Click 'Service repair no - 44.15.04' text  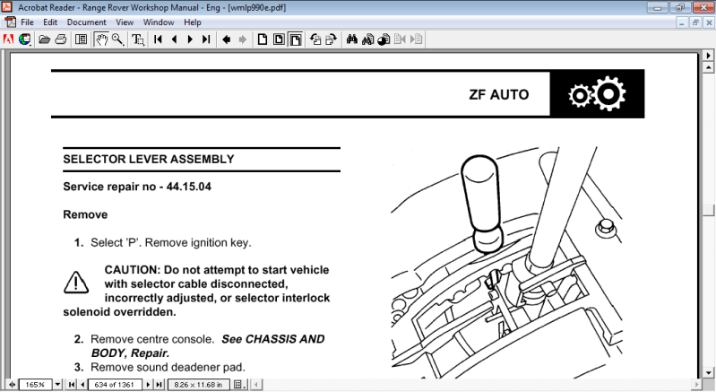coord(137,187)
